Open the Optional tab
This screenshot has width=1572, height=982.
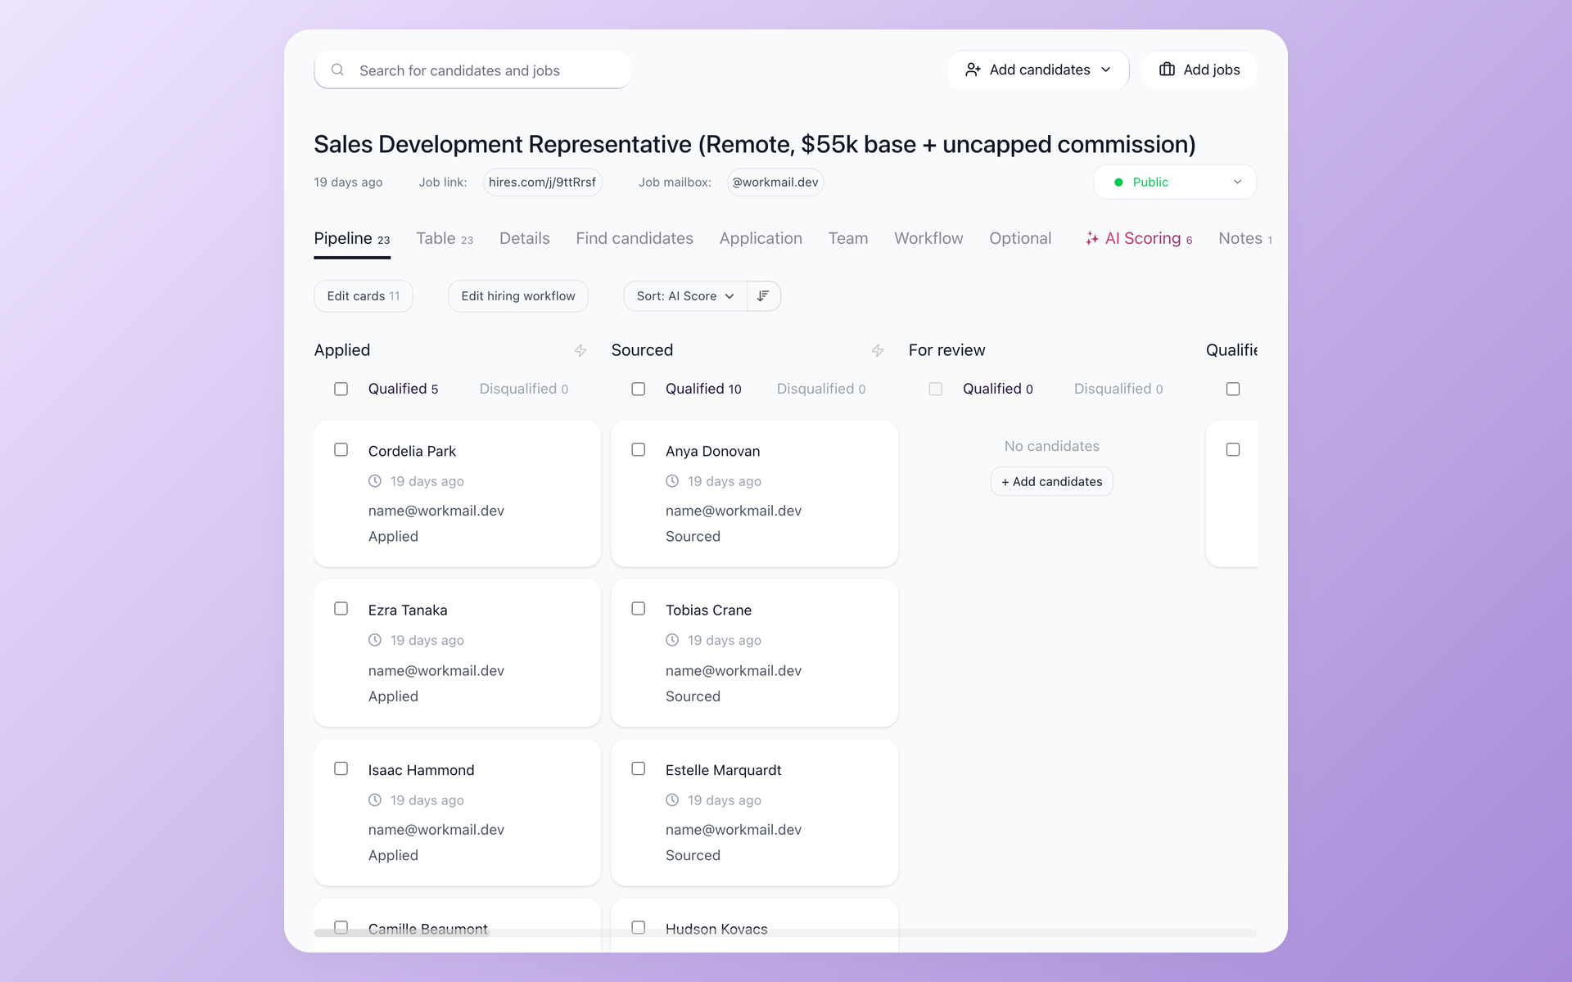(1020, 239)
